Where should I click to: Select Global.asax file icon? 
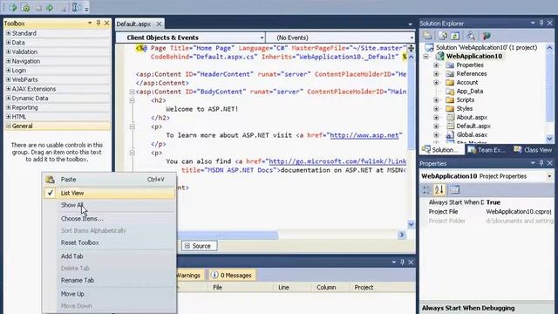[450, 135]
